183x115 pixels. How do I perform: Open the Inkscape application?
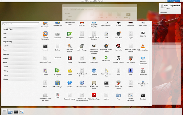[x=118, y=23]
